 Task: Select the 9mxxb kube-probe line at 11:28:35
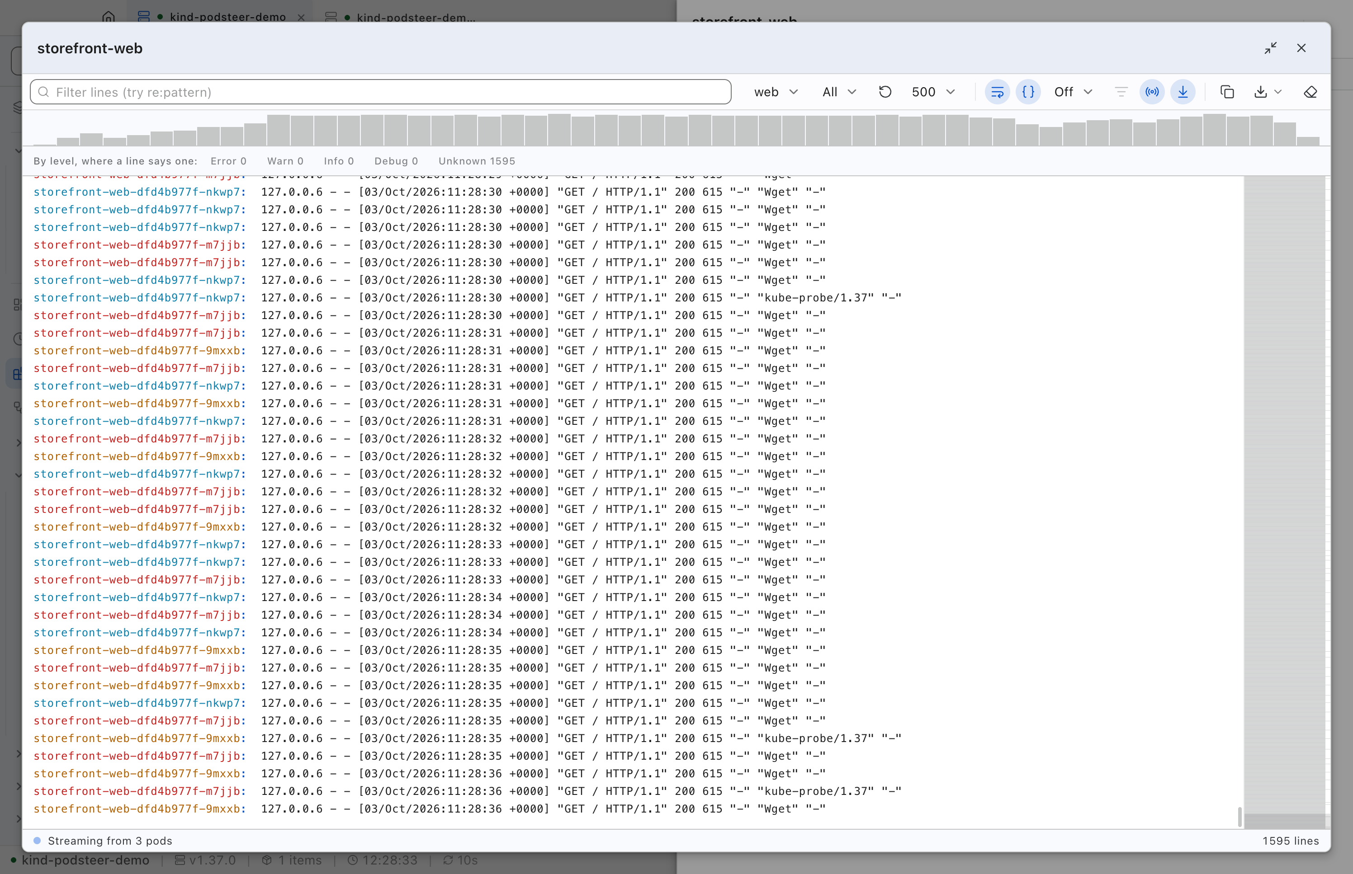pos(467,738)
